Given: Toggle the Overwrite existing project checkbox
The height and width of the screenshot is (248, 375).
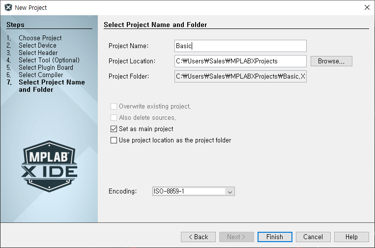Looking at the screenshot, I should pyautogui.click(x=114, y=106).
